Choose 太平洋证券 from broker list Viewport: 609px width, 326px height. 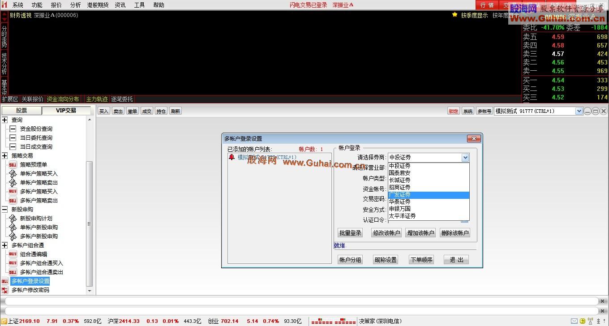(x=429, y=216)
